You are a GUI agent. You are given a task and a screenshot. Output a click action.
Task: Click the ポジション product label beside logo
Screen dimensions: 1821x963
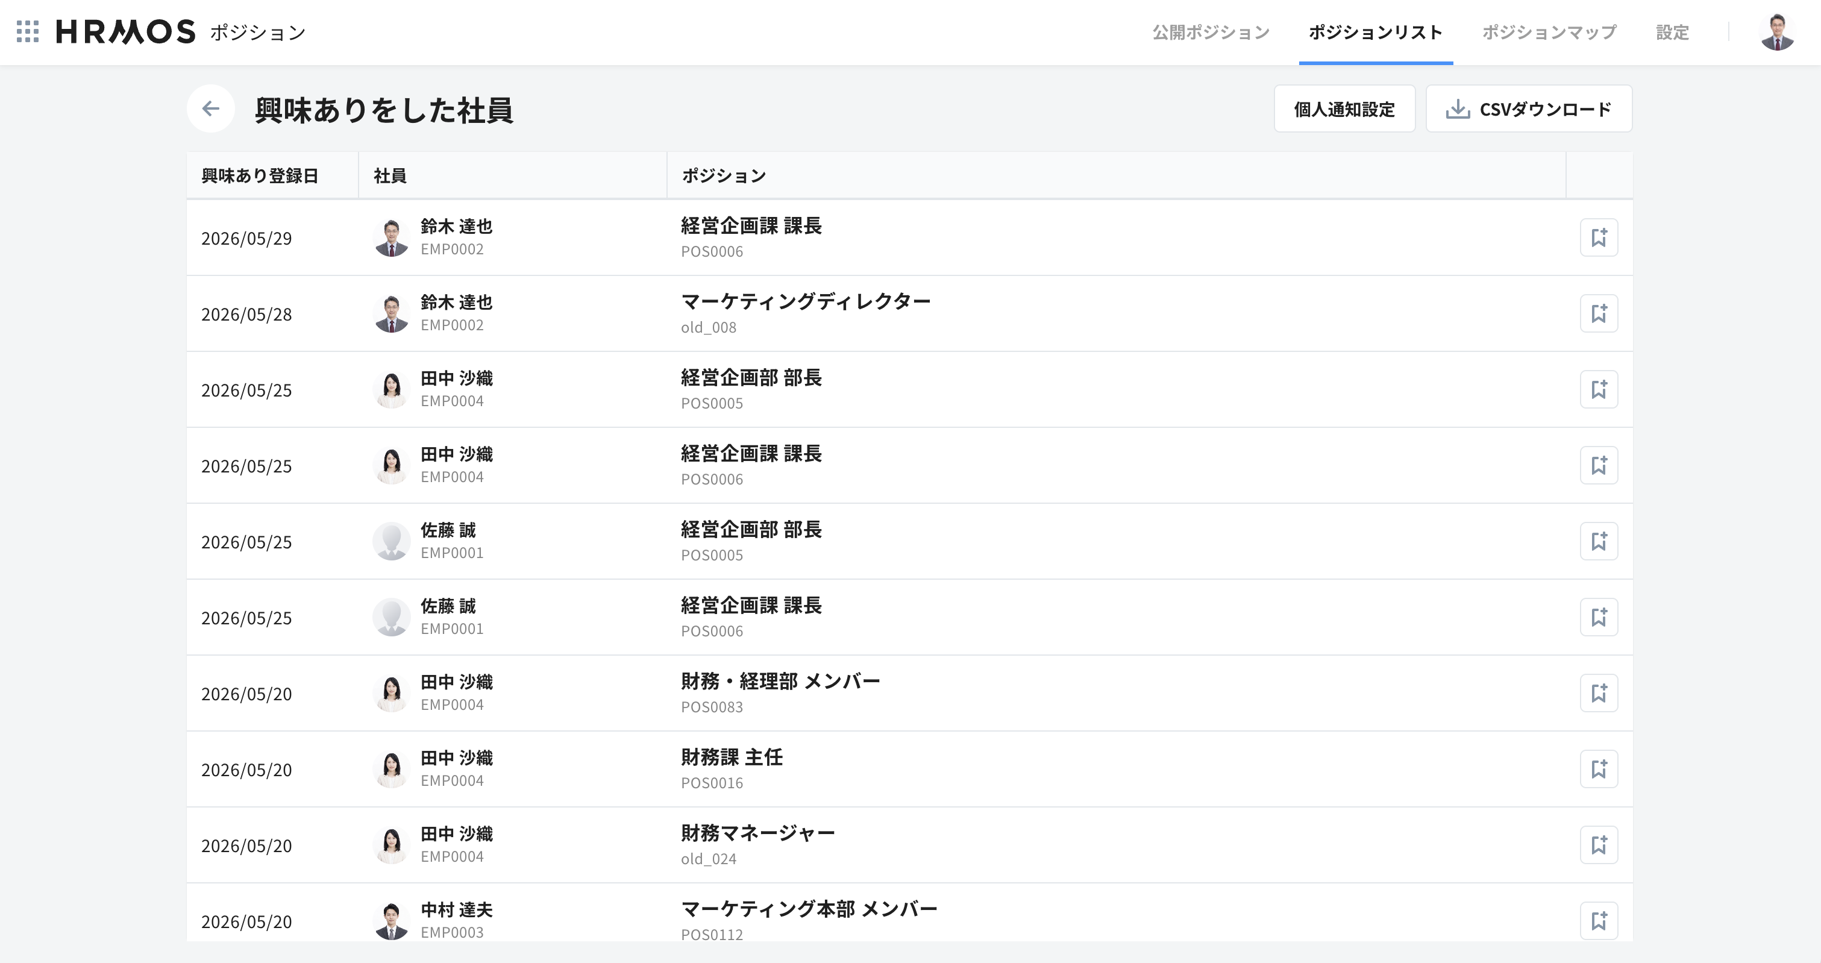click(258, 33)
